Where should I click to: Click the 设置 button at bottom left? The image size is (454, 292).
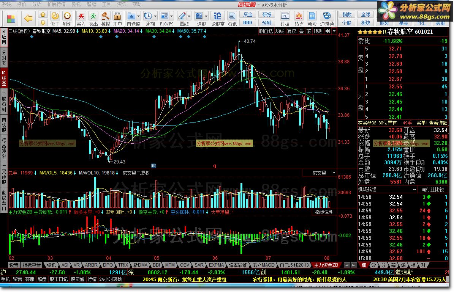pyautogui.click(x=14, y=265)
